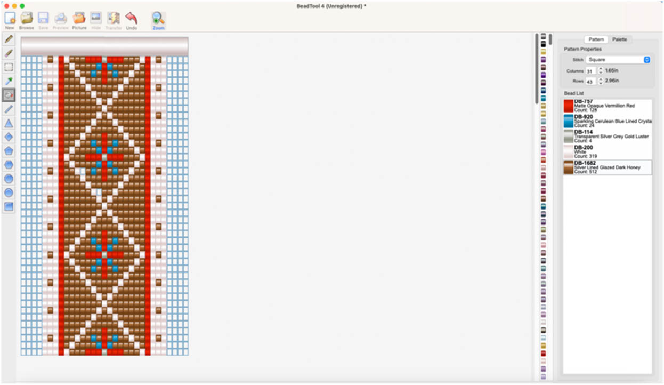This screenshot has width=664, height=385.
Task: Pick the eyedropper color picker tool
Action: point(9,81)
